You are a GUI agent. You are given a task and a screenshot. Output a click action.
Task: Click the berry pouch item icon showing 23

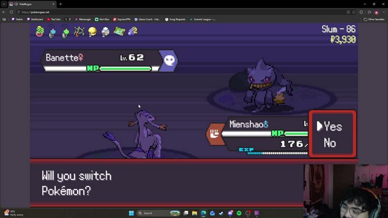pyautogui.click(x=39, y=31)
